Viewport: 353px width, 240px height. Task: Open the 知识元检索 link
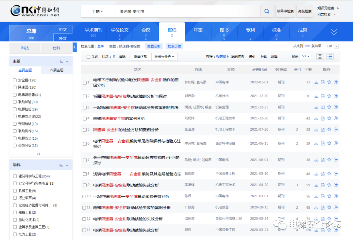point(326,8)
